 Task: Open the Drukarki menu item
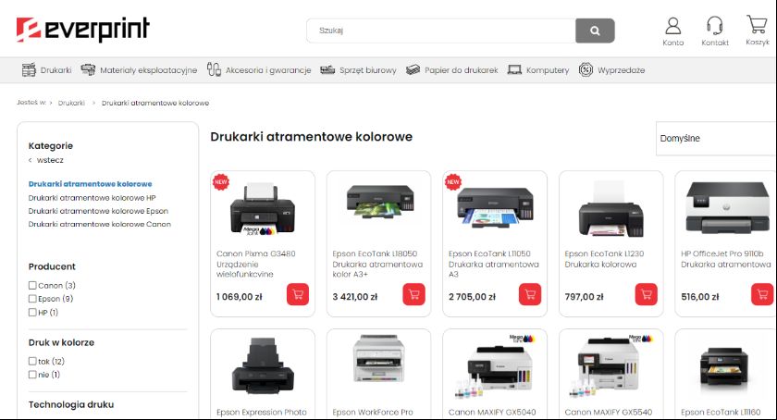point(56,70)
